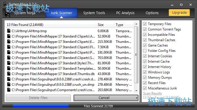This screenshot has height=110, width=197.
Task: Close the System Ninja window
Action: [x=190, y=5]
